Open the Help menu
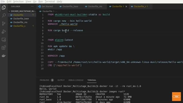The height and width of the screenshot is (103, 183). [59, 1]
